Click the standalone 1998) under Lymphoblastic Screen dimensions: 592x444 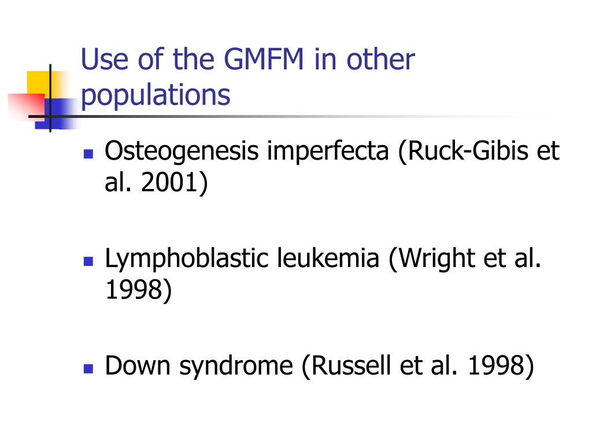point(139,290)
